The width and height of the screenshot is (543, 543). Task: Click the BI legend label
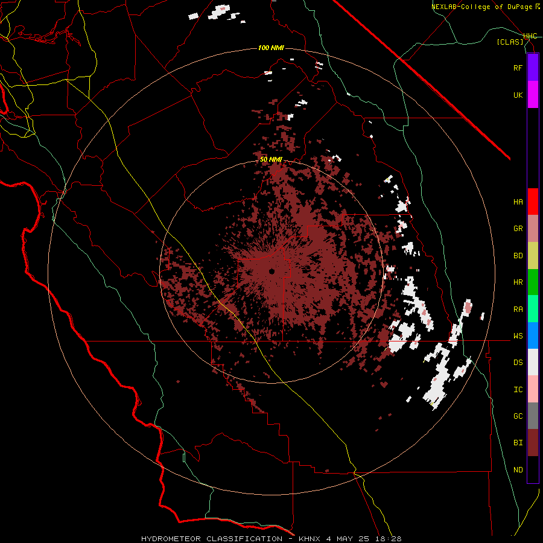tap(518, 443)
